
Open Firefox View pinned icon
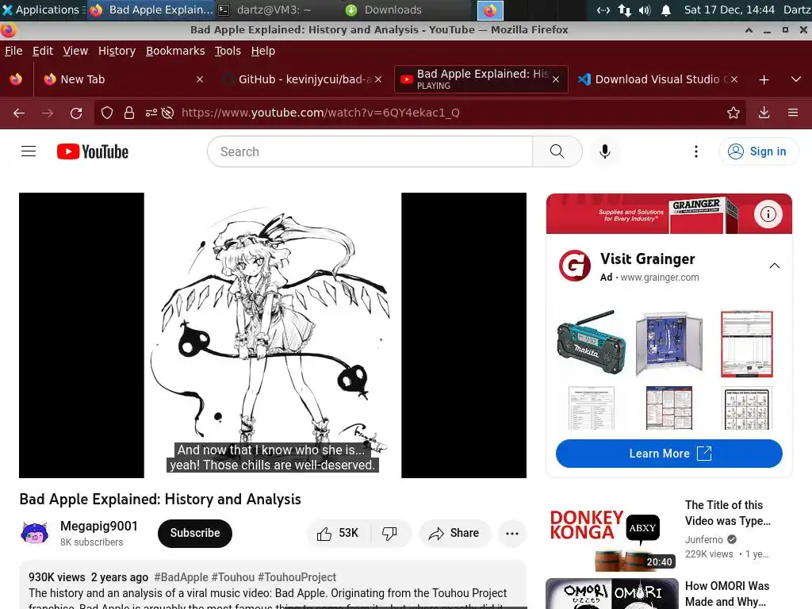click(x=16, y=79)
